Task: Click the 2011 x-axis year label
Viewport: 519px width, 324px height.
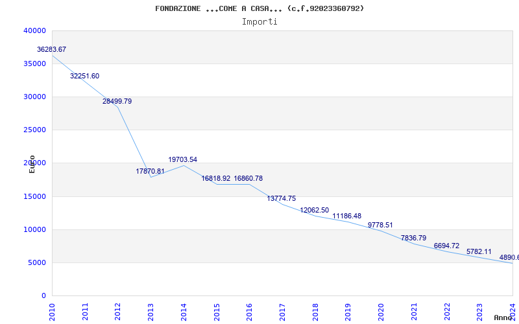Action: pyautogui.click(x=85, y=312)
